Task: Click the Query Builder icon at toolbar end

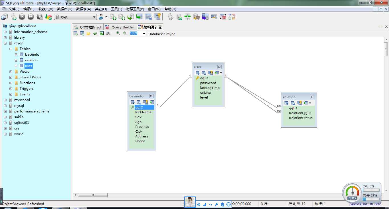Action: [223, 17]
